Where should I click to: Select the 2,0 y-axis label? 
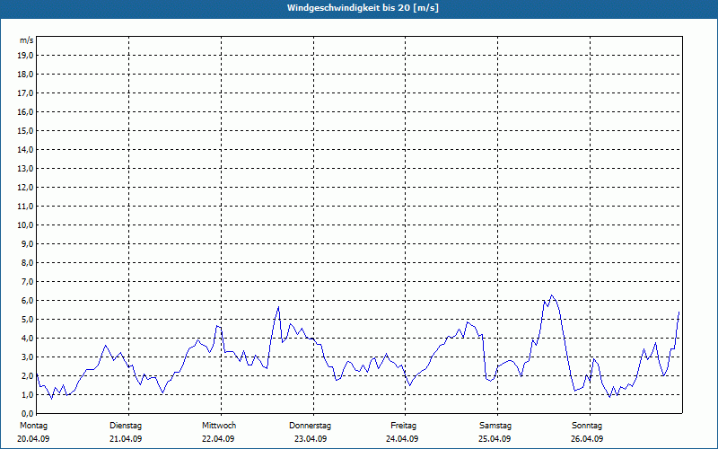27,375
